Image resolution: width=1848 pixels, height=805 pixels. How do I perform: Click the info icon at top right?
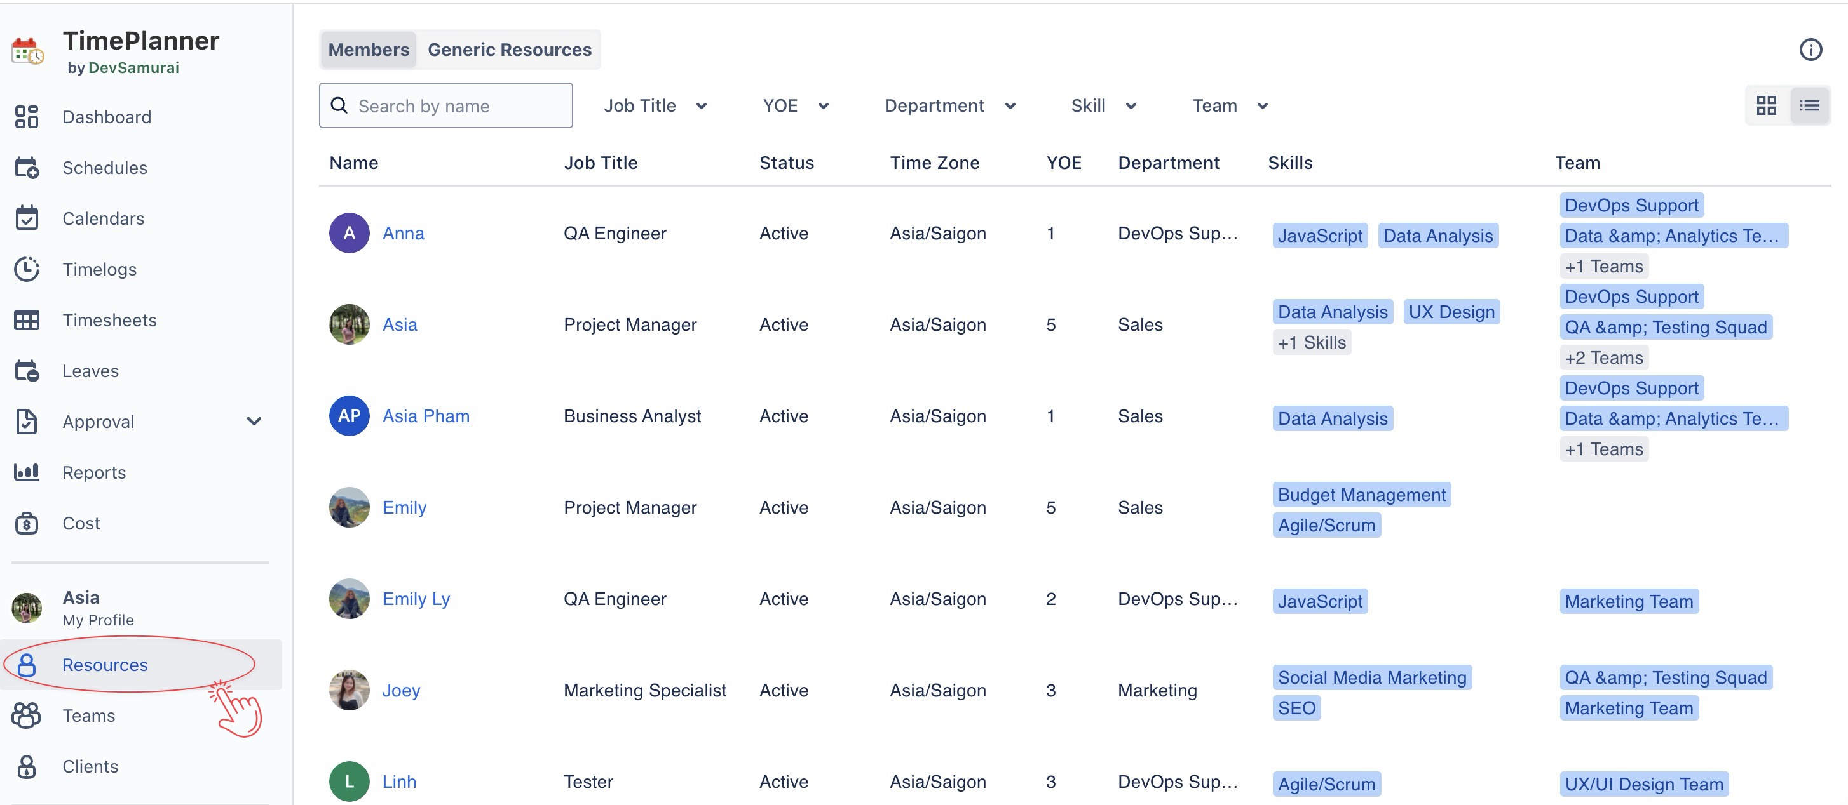(x=1810, y=50)
